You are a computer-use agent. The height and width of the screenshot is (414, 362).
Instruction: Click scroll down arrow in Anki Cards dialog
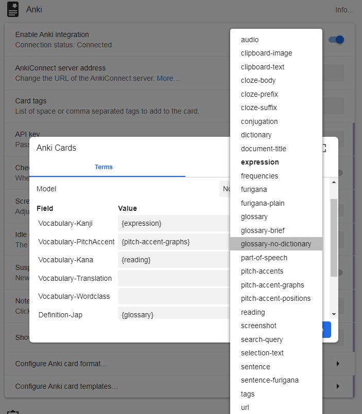click(x=334, y=314)
